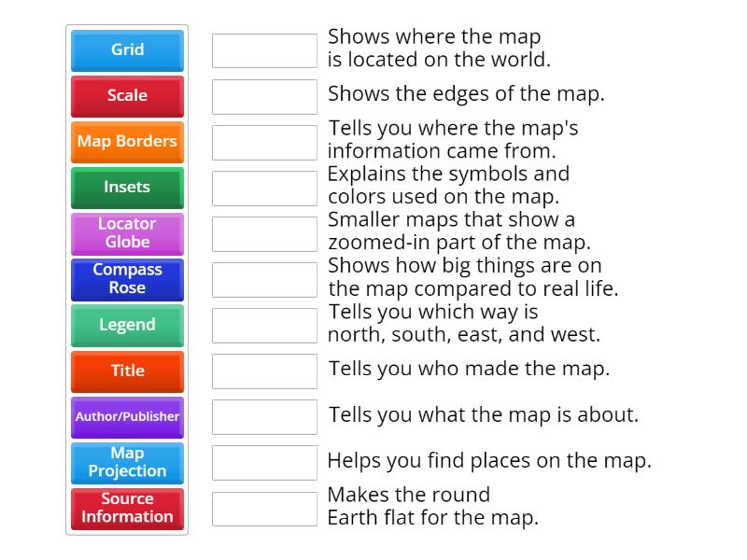747x560 pixels.
Task: Click the blue Grid tile
Action: click(x=127, y=50)
